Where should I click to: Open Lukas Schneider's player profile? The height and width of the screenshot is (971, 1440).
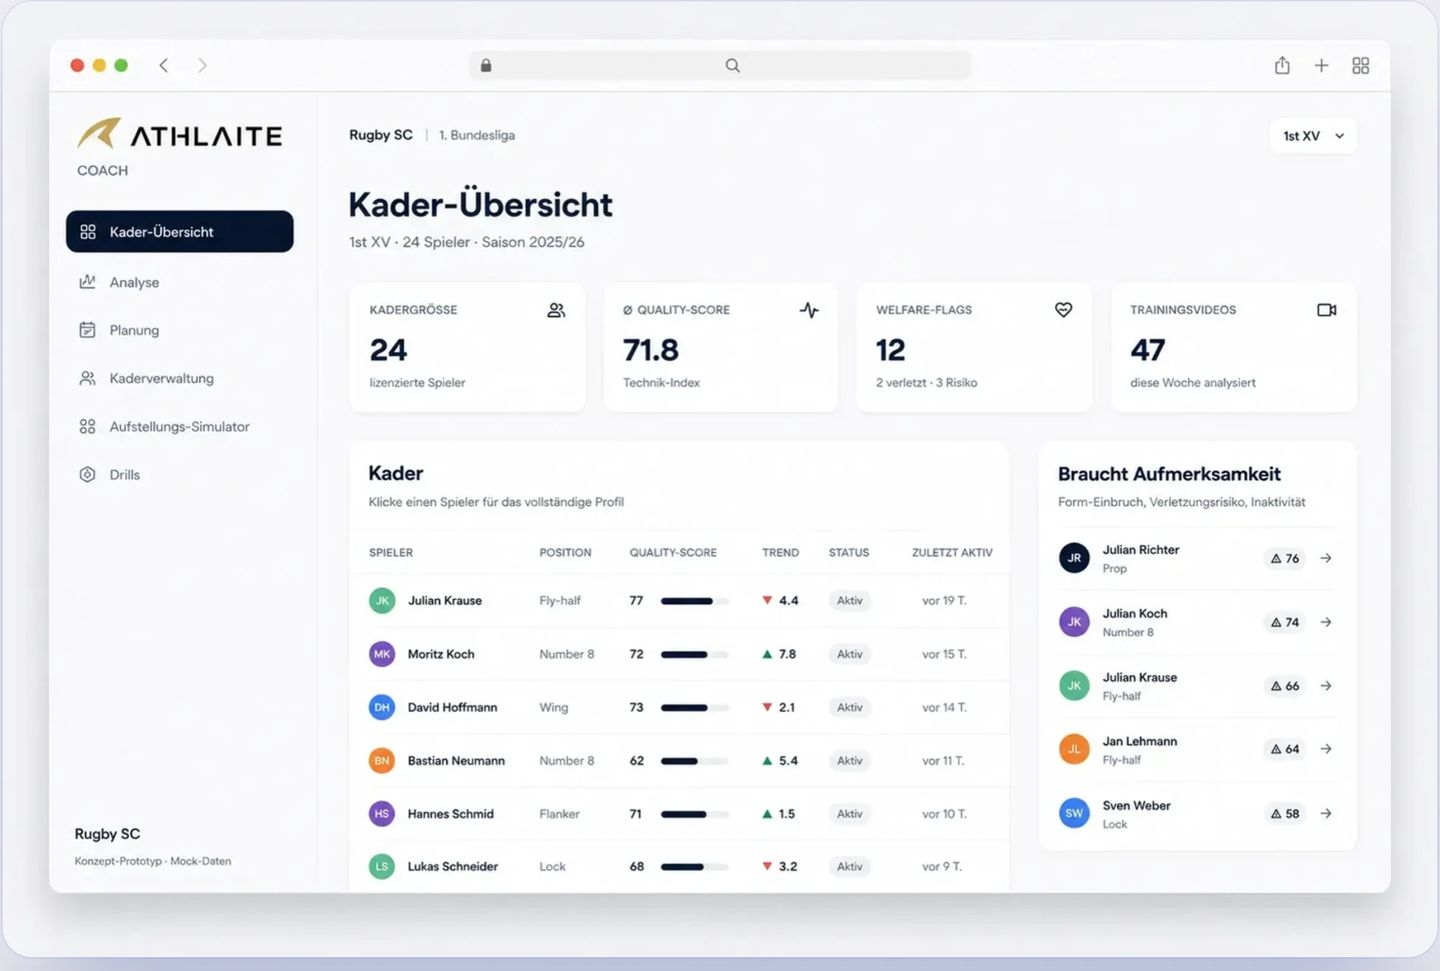click(453, 866)
